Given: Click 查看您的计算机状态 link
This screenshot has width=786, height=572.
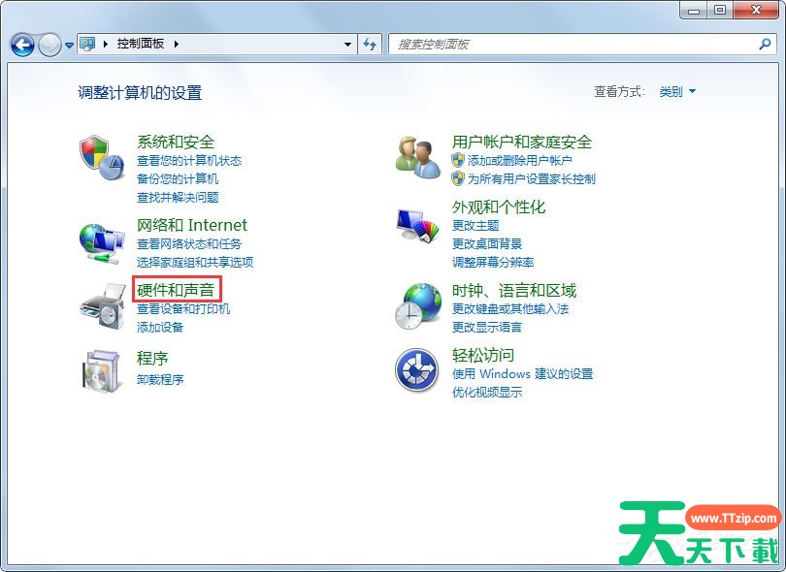Looking at the screenshot, I should 189,161.
